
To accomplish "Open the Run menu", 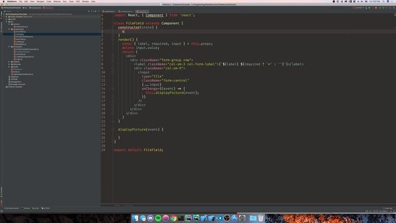I will (64, 1).
